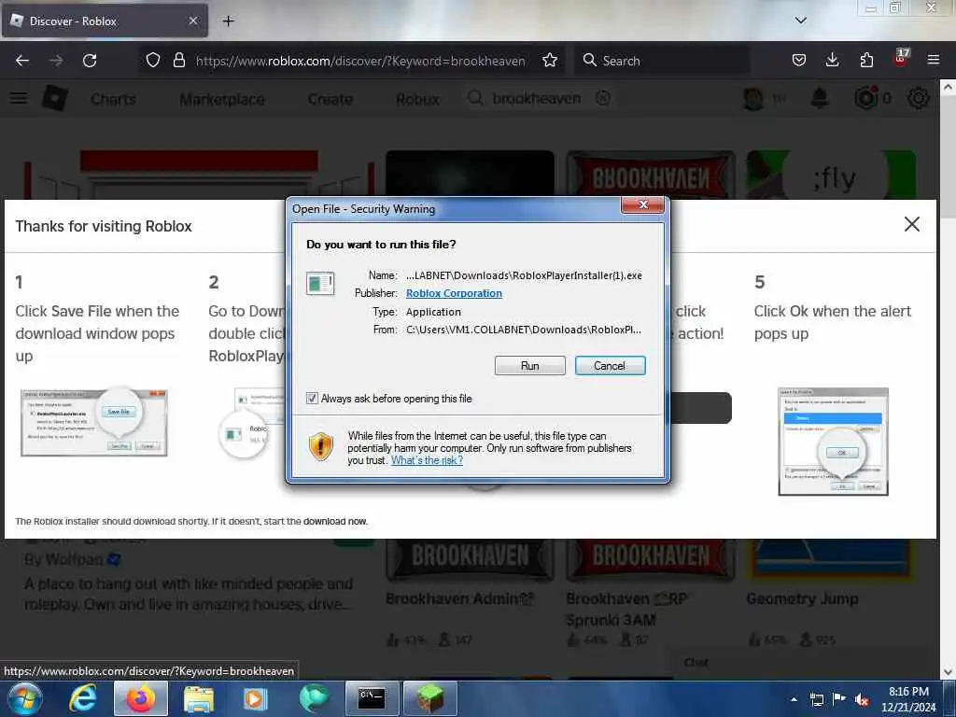Image resolution: width=956 pixels, height=717 pixels.
Task: Bookmark this page with star icon
Action: tap(549, 61)
